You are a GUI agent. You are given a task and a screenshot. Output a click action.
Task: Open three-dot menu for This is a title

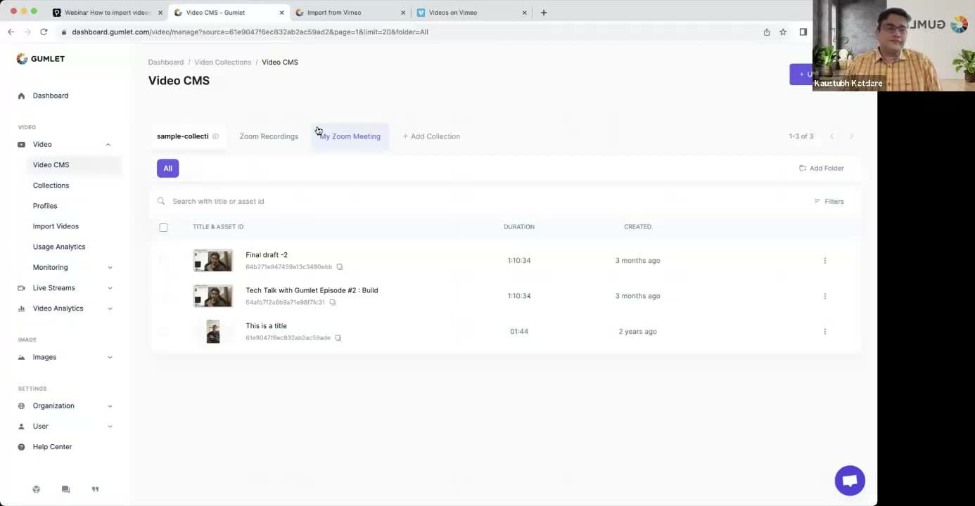[x=824, y=332]
